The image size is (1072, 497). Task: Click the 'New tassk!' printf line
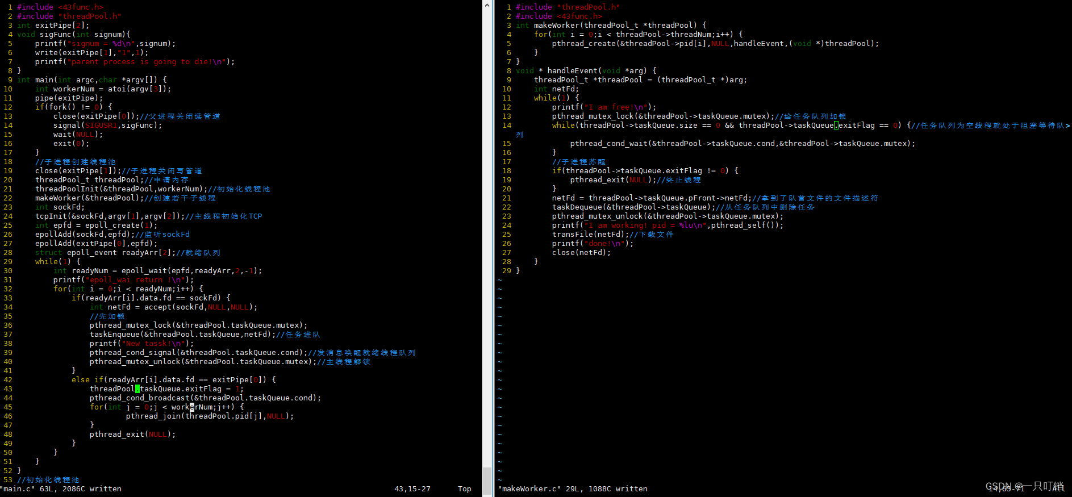[142, 343]
